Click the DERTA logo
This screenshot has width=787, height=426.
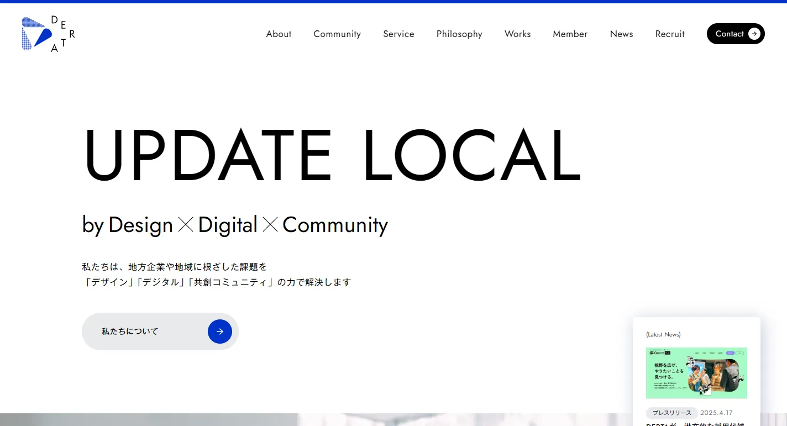point(48,34)
